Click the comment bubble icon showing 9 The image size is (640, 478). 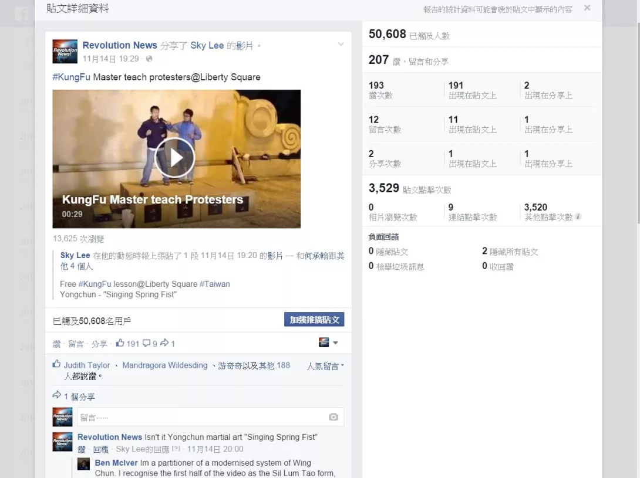click(x=147, y=343)
